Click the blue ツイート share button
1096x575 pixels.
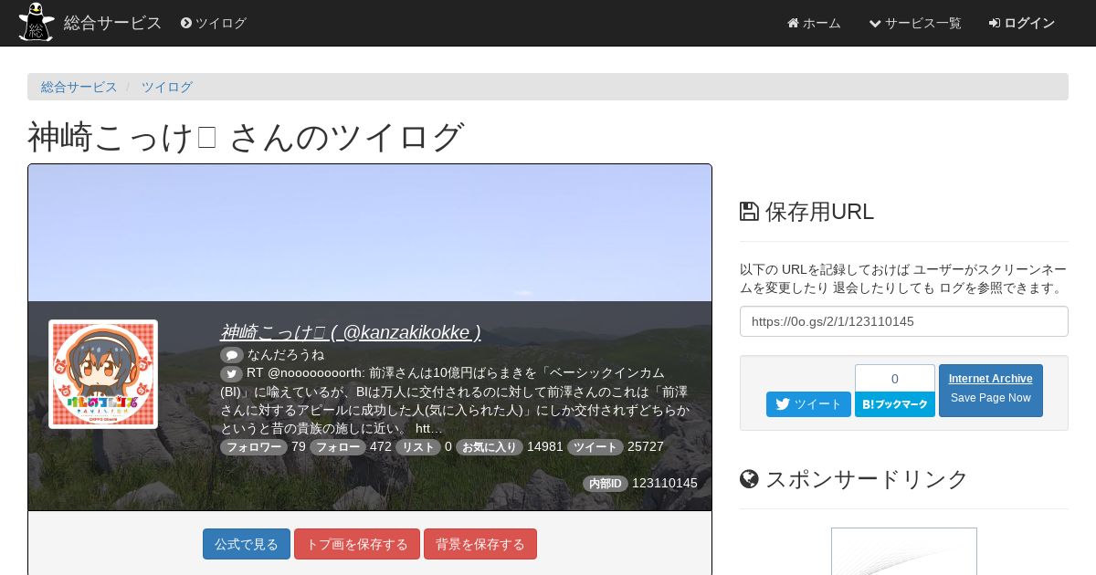click(x=808, y=404)
